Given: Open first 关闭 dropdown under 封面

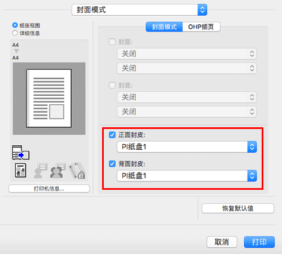Looking at the screenshot, I should pos(187,54).
